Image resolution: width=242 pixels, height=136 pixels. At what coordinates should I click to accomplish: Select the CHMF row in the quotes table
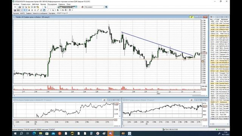pos(219,36)
